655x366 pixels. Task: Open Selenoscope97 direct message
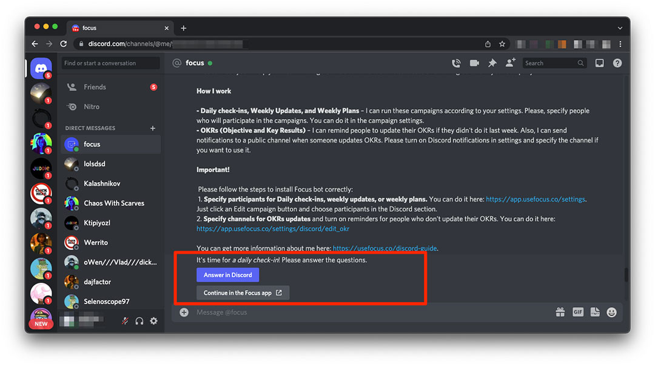[111, 301]
